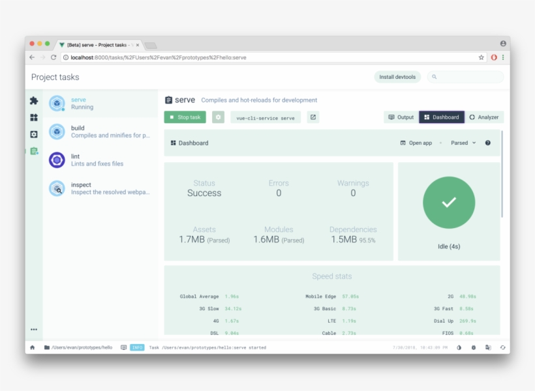This screenshot has height=391, width=535.
Task: Click the refresh icon in status bar
Action: (502, 347)
